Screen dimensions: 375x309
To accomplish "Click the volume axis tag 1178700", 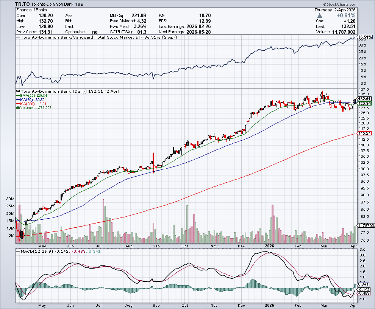I will (x=366, y=226).
